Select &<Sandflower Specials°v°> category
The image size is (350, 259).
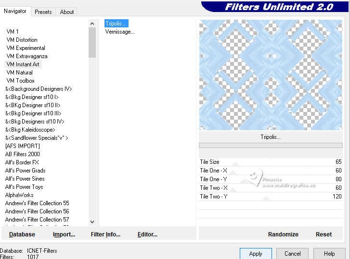[37, 138]
